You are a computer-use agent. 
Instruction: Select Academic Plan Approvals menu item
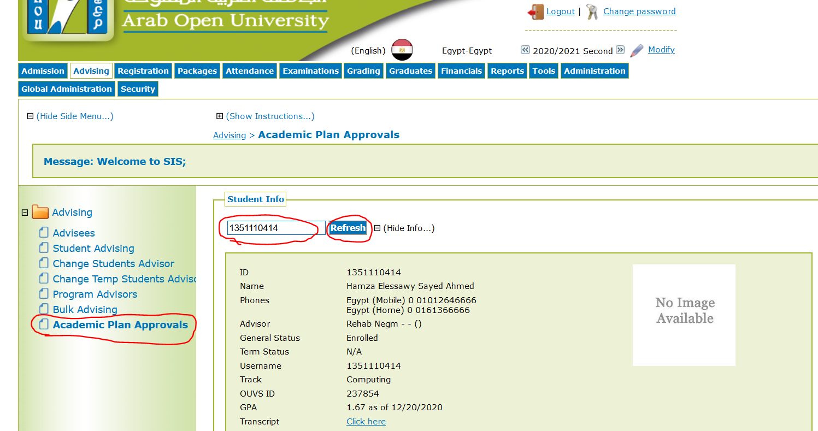tap(120, 325)
